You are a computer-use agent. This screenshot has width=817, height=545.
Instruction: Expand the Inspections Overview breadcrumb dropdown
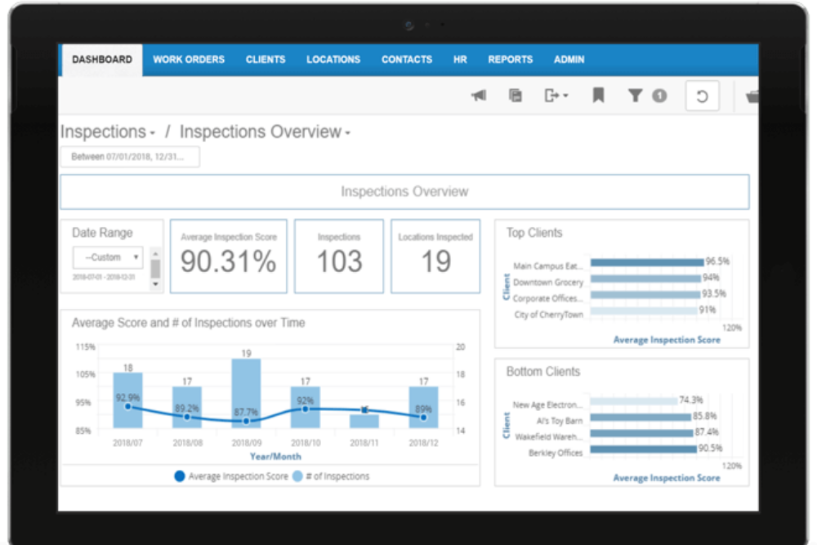pyautogui.click(x=265, y=132)
